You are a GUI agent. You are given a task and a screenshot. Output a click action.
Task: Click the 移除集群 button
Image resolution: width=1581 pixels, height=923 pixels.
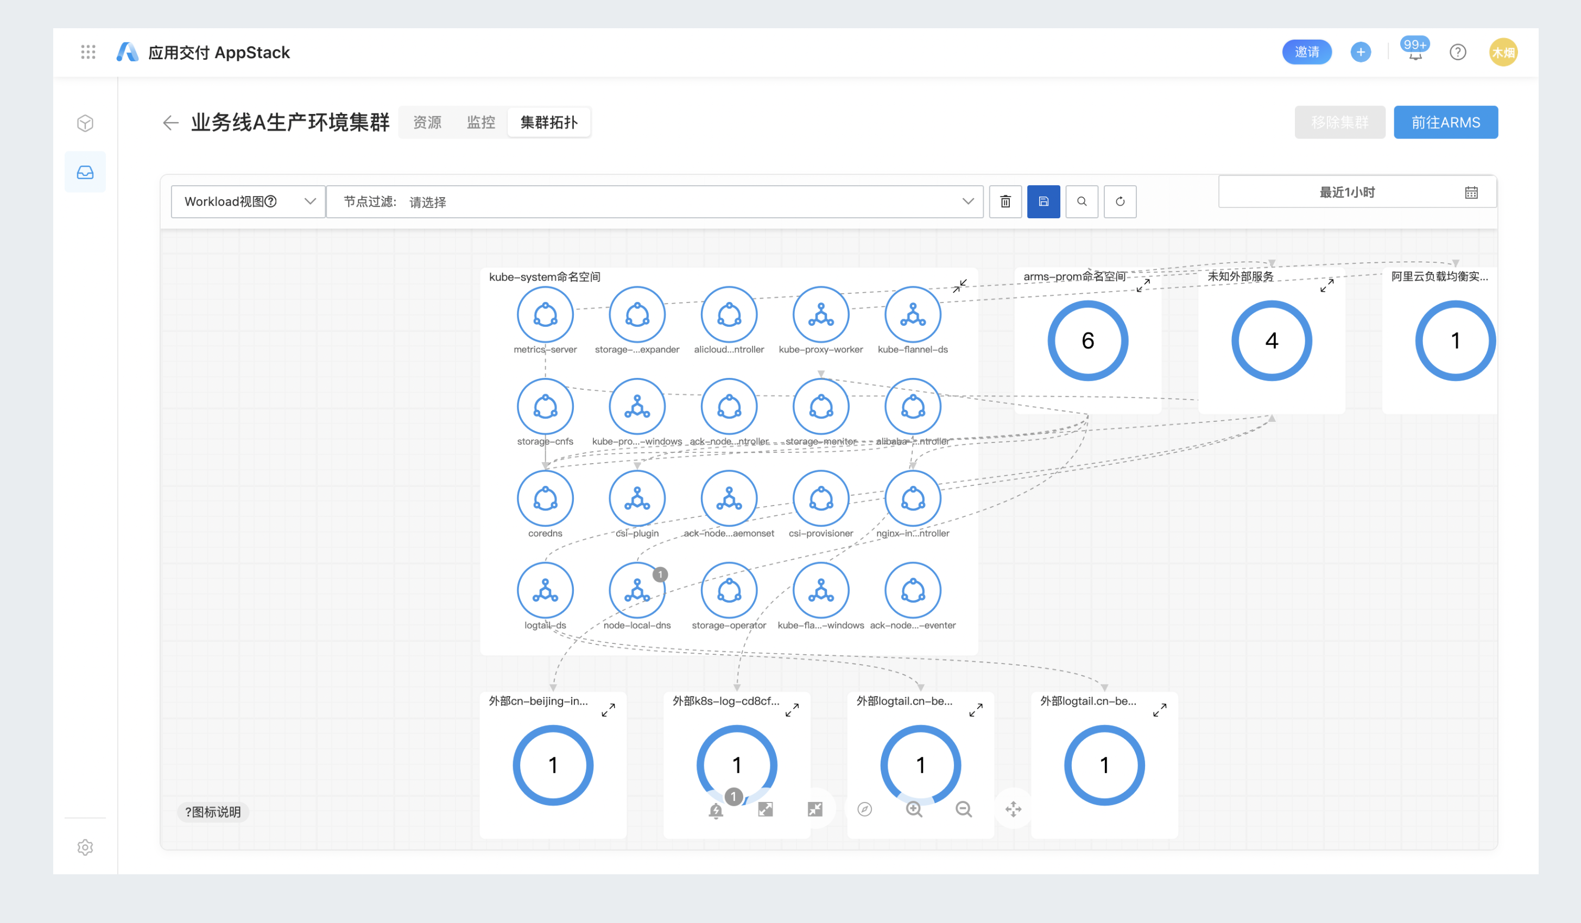click(1339, 122)
